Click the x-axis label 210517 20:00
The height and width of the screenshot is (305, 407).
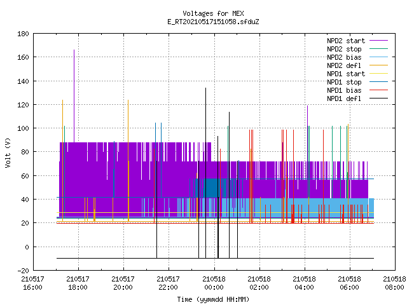coord(123,283)
